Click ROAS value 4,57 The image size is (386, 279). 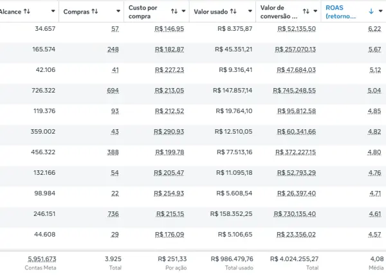[374, 235]
